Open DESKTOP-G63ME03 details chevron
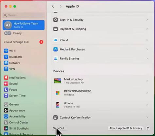 [x=147, y=93]
